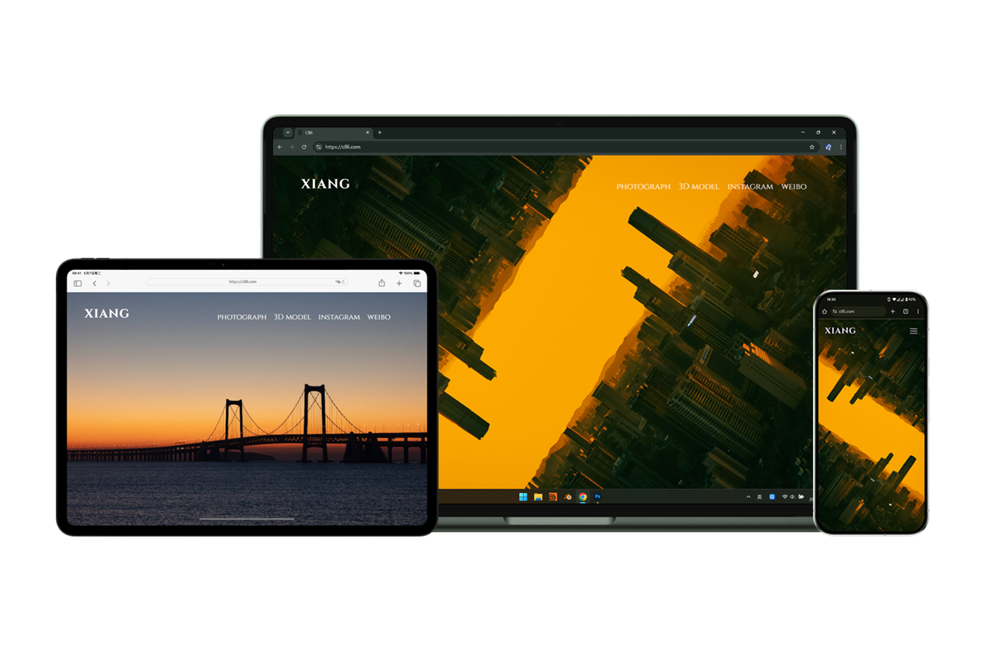This screenshot has height=663, width=994.
Task: Click the translate icon in tablet Safari address bar
Action: click(x=337, y=282)
